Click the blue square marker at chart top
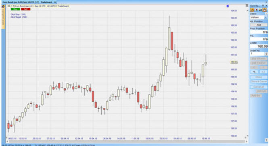269x146 pixels. pyautogui.click(x=227, y=6)
